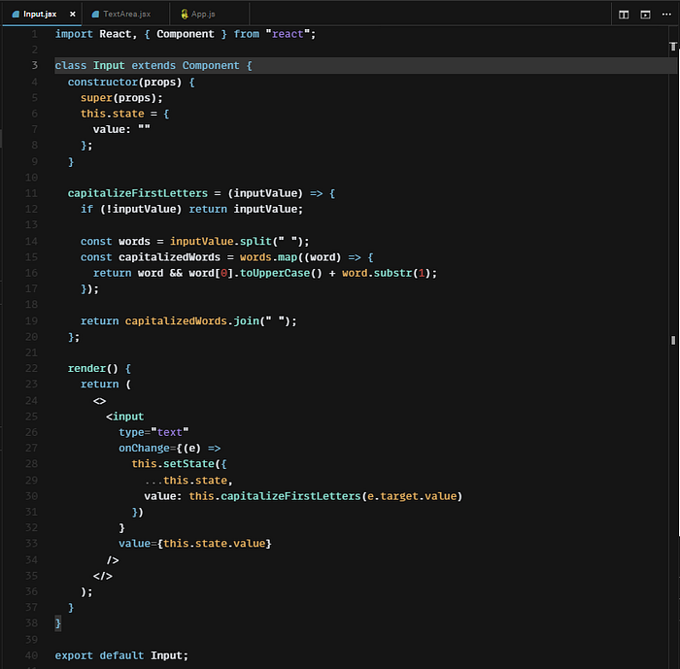Image resolution: width=680 pixels, height=669 pixels.
Task: Click the overview ruler marker at top right
Action: (673, 47)
